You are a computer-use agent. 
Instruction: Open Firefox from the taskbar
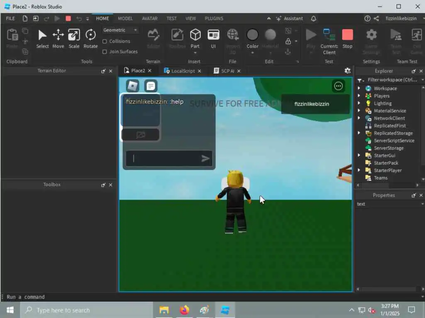[x=184, y=310]
